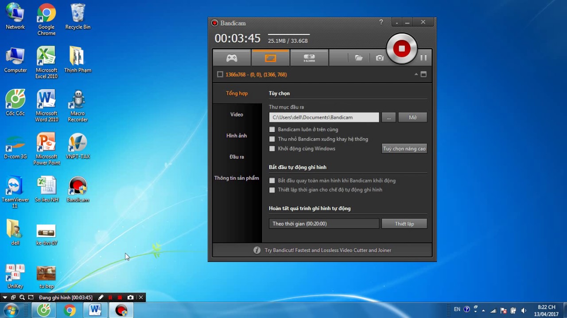
Task: Select the D-com 3G desktop shortcut
Action: (x=15, y=147)
